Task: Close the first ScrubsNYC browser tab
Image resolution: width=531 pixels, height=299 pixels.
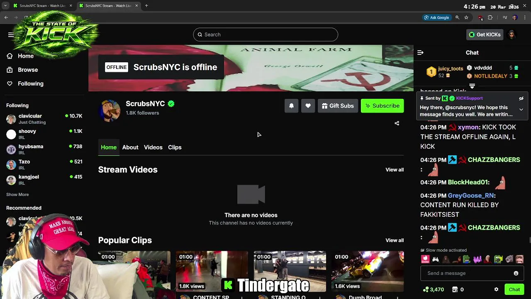Action: pos(71,6)
